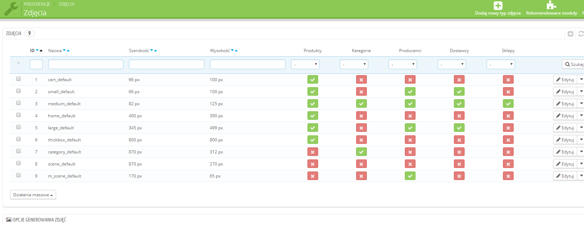Focus the Szerokość filter input field
This screenshot has width=584, height=225.
(167, 64)
